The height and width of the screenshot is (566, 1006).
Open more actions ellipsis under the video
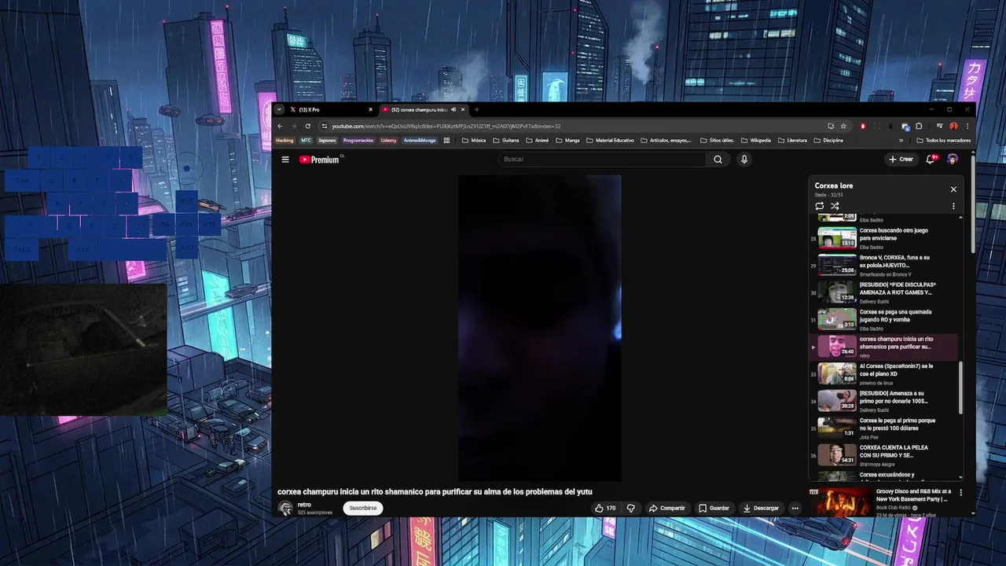[795, 508]
